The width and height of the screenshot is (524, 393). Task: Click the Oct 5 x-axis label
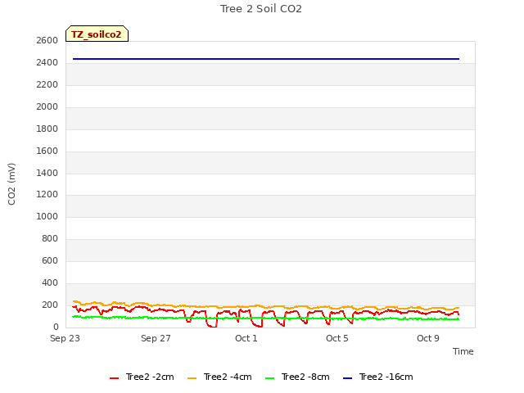(x=337, y=338)
